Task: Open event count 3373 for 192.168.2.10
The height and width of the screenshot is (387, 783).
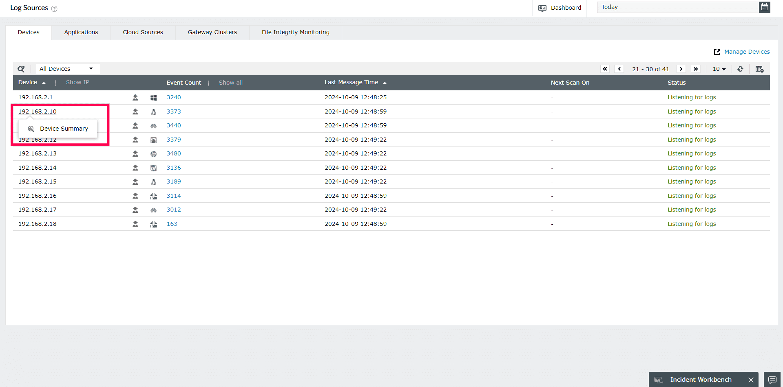Action: pos(174,112)
